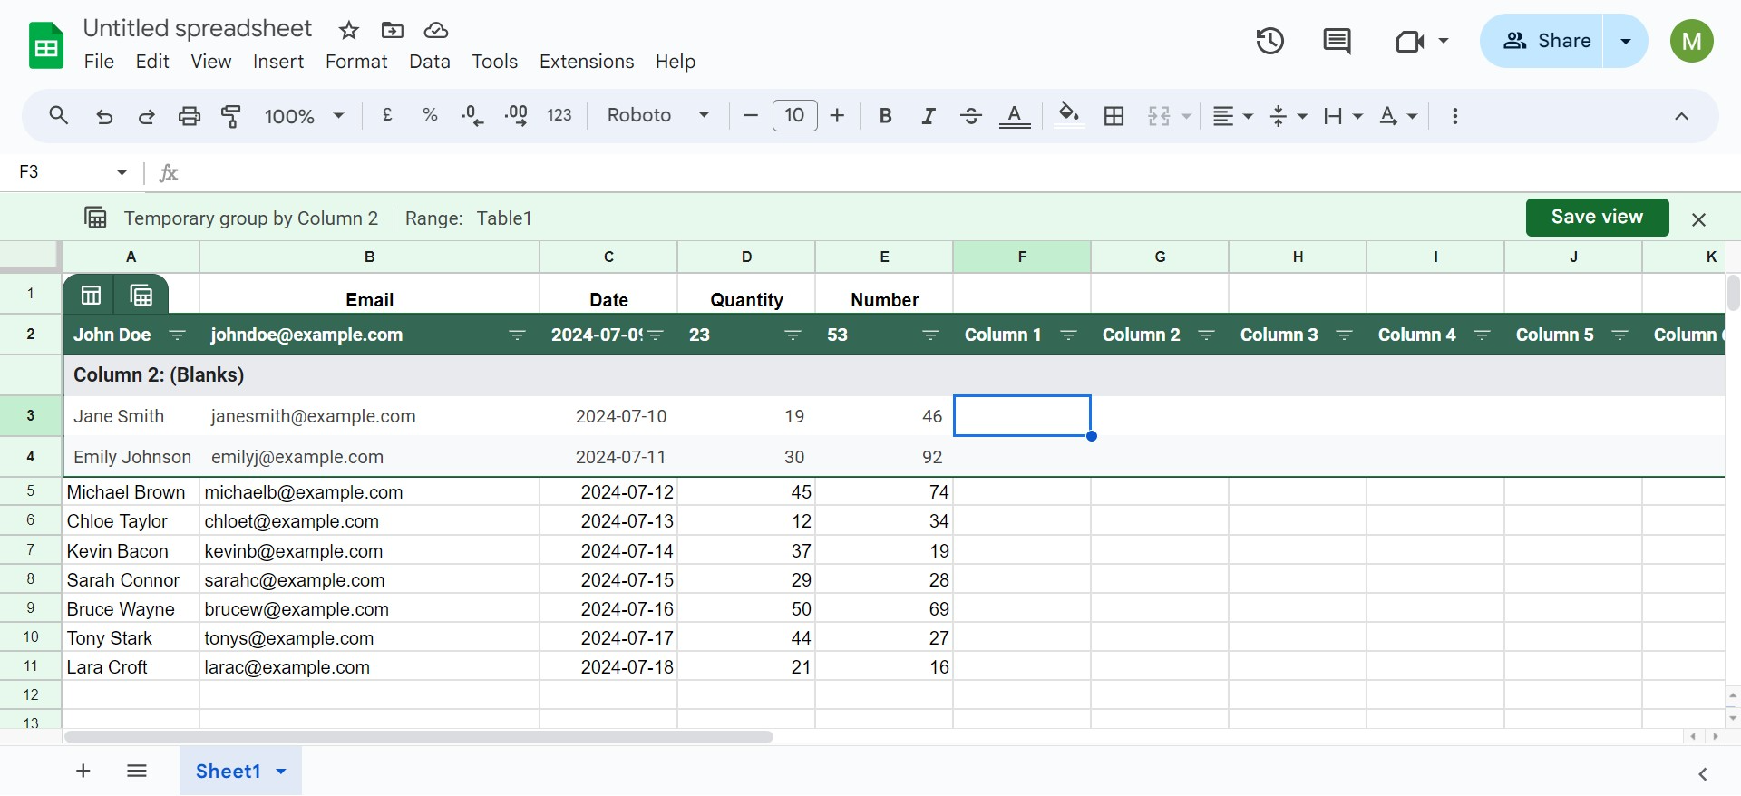Click the search menus magnifier icon
1741x796 pixels.
59,116
